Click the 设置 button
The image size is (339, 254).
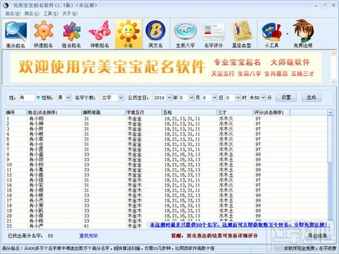[286, 98]
